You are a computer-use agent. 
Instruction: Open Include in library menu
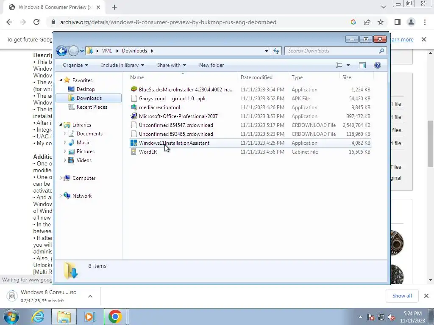tap(122, 65)
